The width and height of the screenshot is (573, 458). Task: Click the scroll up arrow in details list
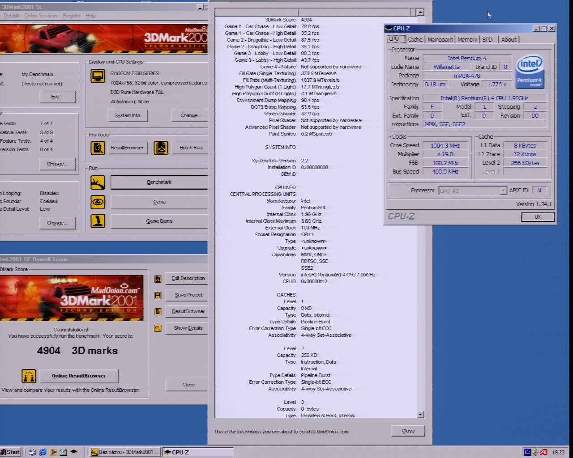coord(420,12)
